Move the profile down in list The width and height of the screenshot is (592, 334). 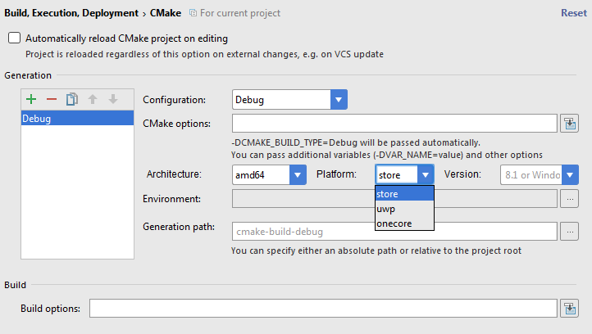coord(113,99)
